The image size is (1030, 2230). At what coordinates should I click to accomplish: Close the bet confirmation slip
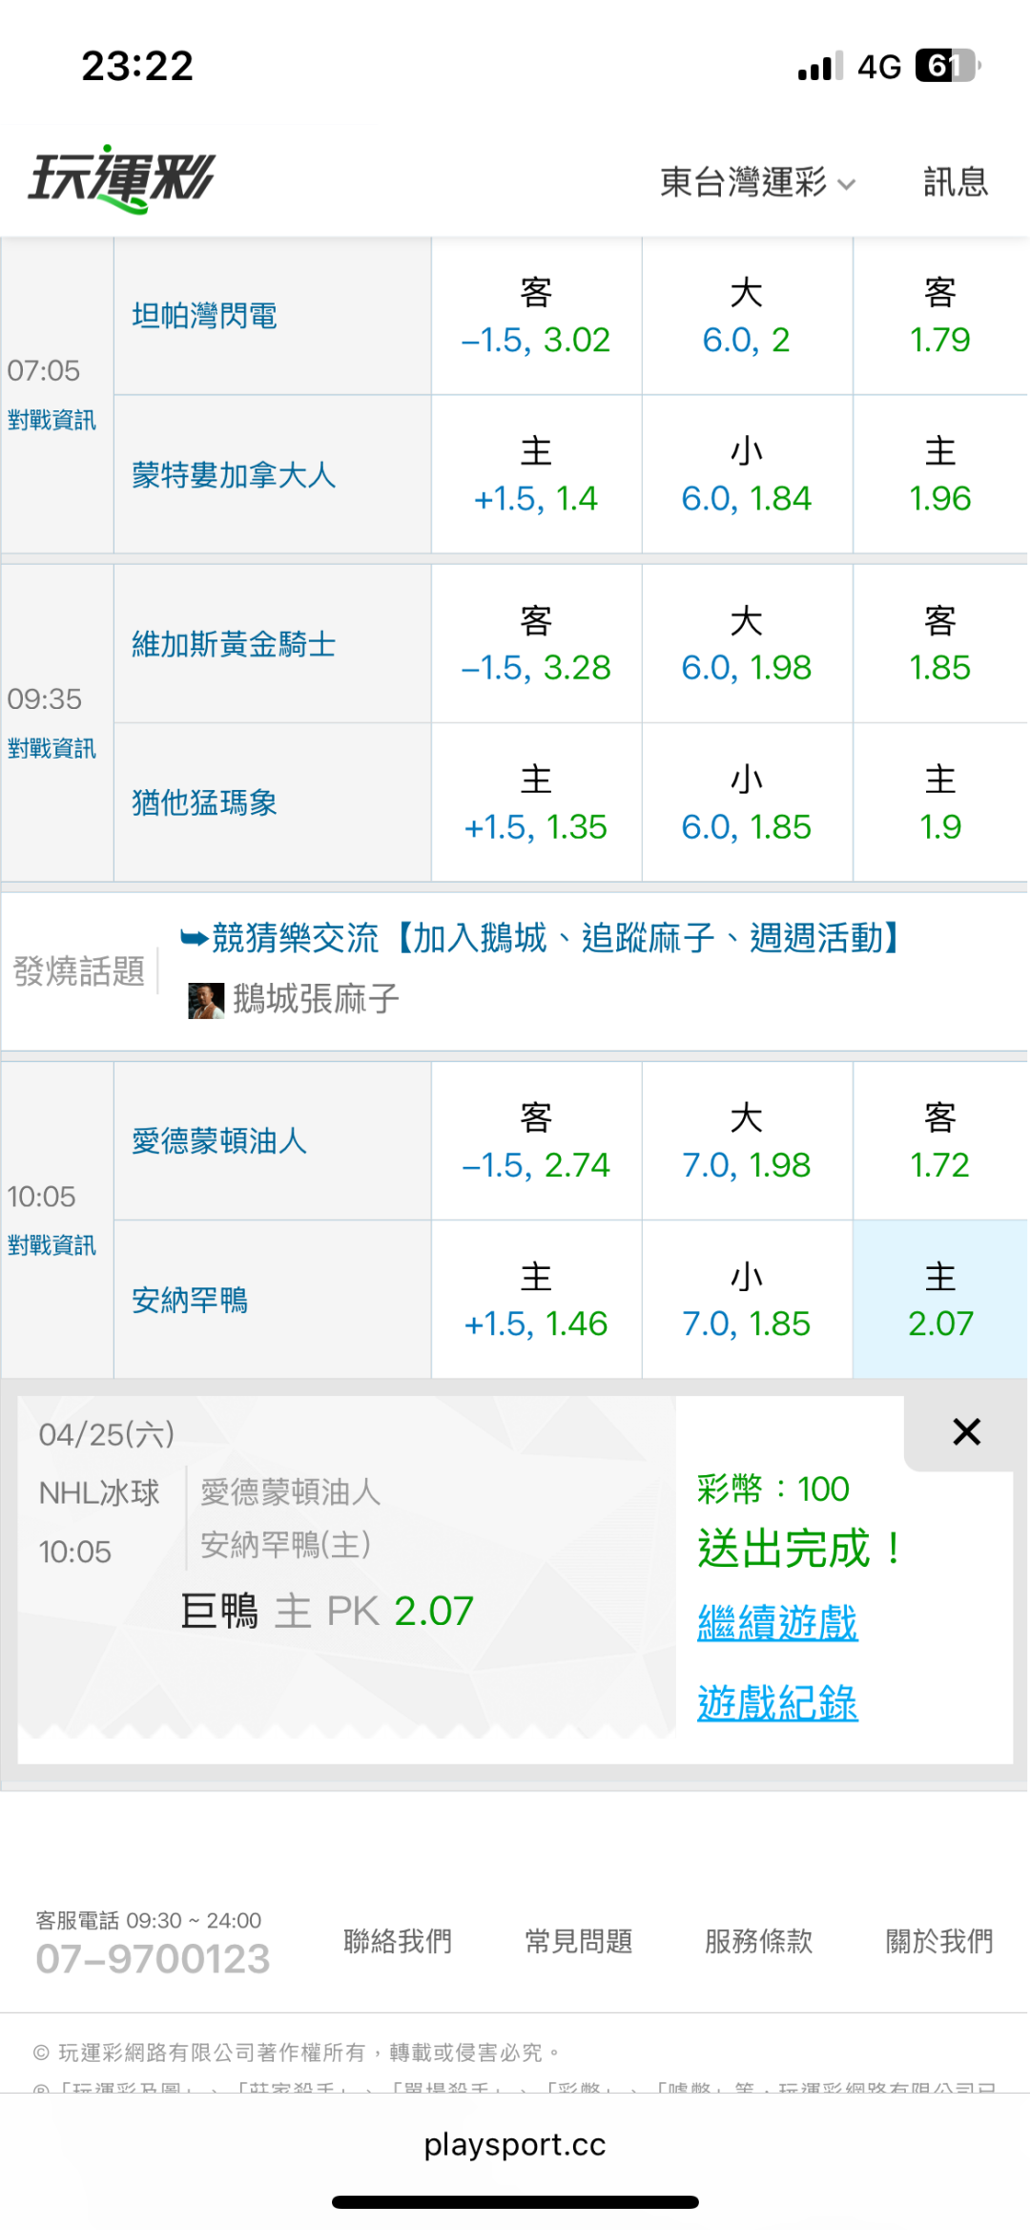point(966,1431)
